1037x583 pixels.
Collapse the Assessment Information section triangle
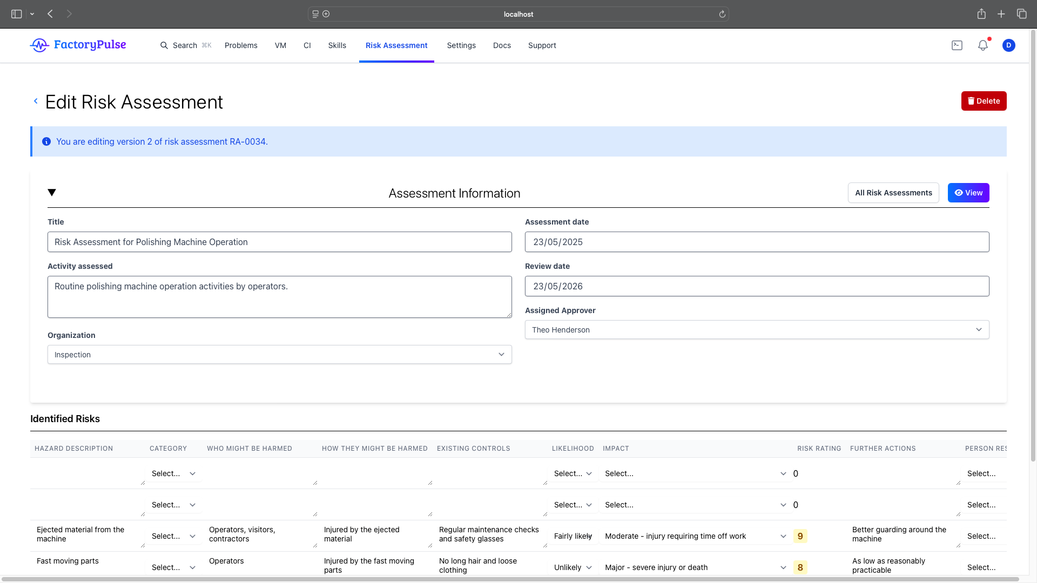point(52,193)
